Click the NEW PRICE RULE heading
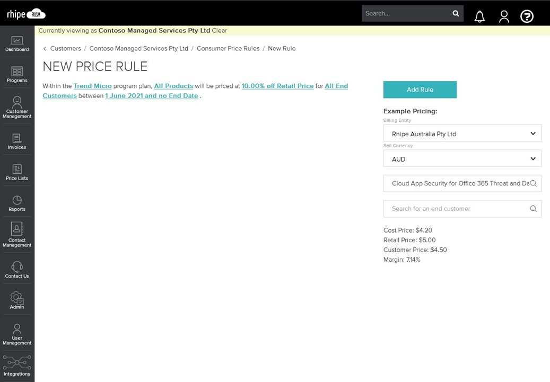 click(x=95, y=67)
